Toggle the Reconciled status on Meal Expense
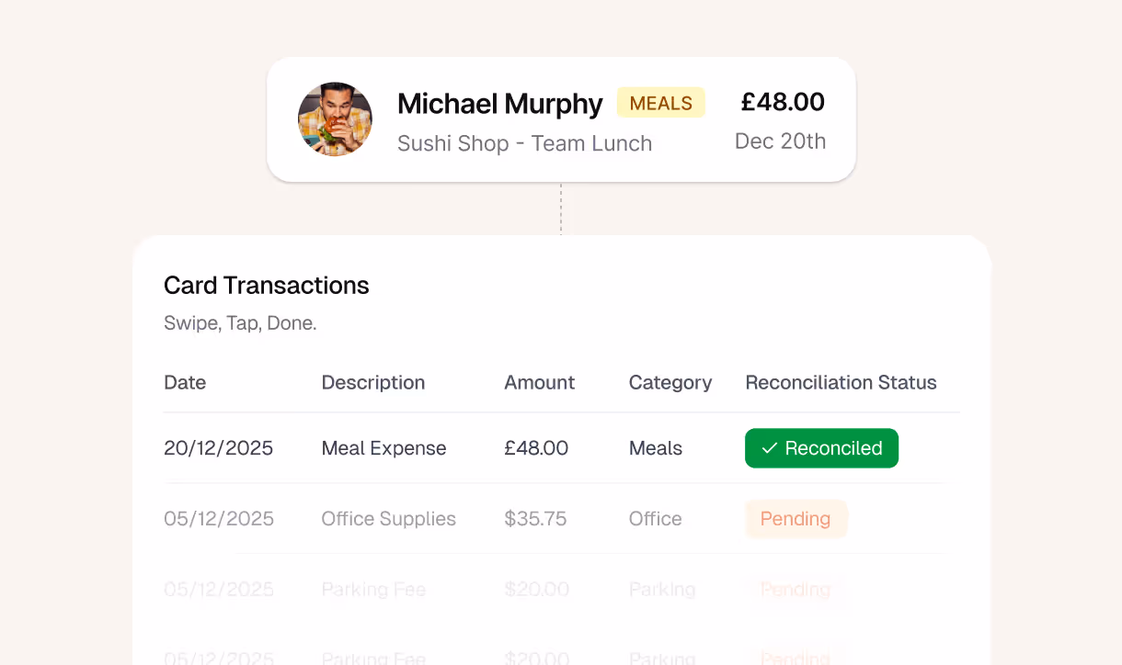The width and height of the screenshot is (1122, 665). click(x=821, y=448)
